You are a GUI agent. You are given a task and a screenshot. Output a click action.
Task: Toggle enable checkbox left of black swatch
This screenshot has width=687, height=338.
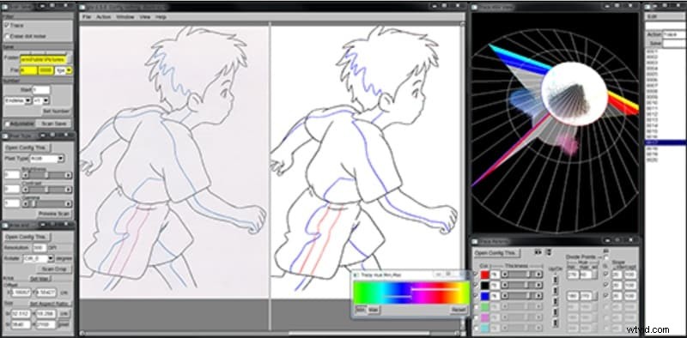477,286
